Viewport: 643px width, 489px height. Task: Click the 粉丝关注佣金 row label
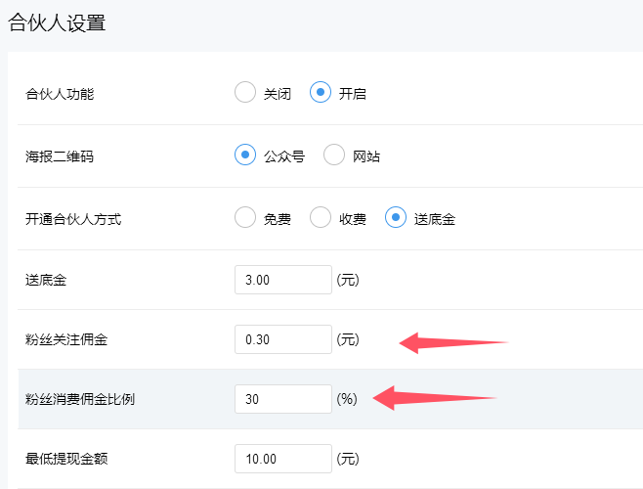(x=66, y=339)
